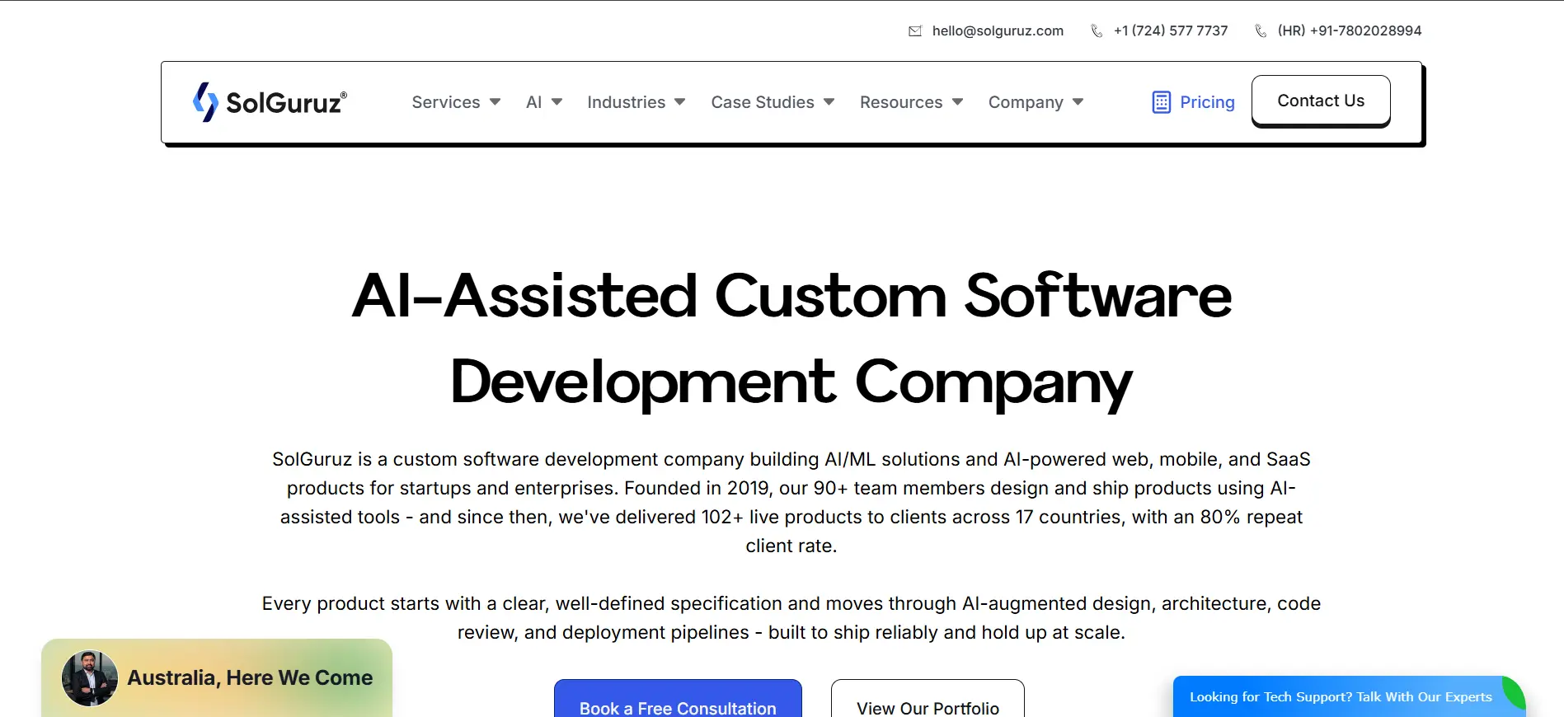
Task: Call the +1 (724) 577 7737 number
Action: point(1171,31)
